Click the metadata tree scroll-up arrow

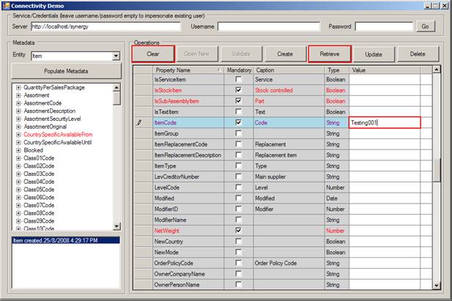click(x=116, y=88)
